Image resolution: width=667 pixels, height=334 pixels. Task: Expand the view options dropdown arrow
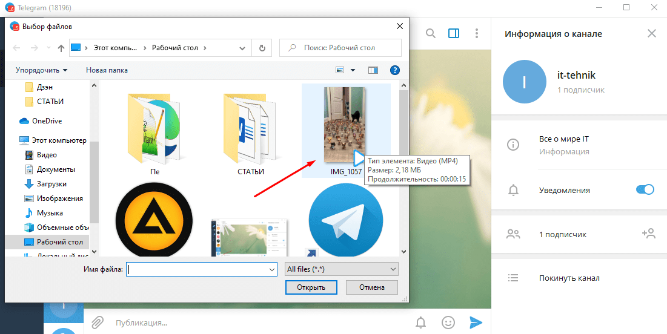[353, 70]
